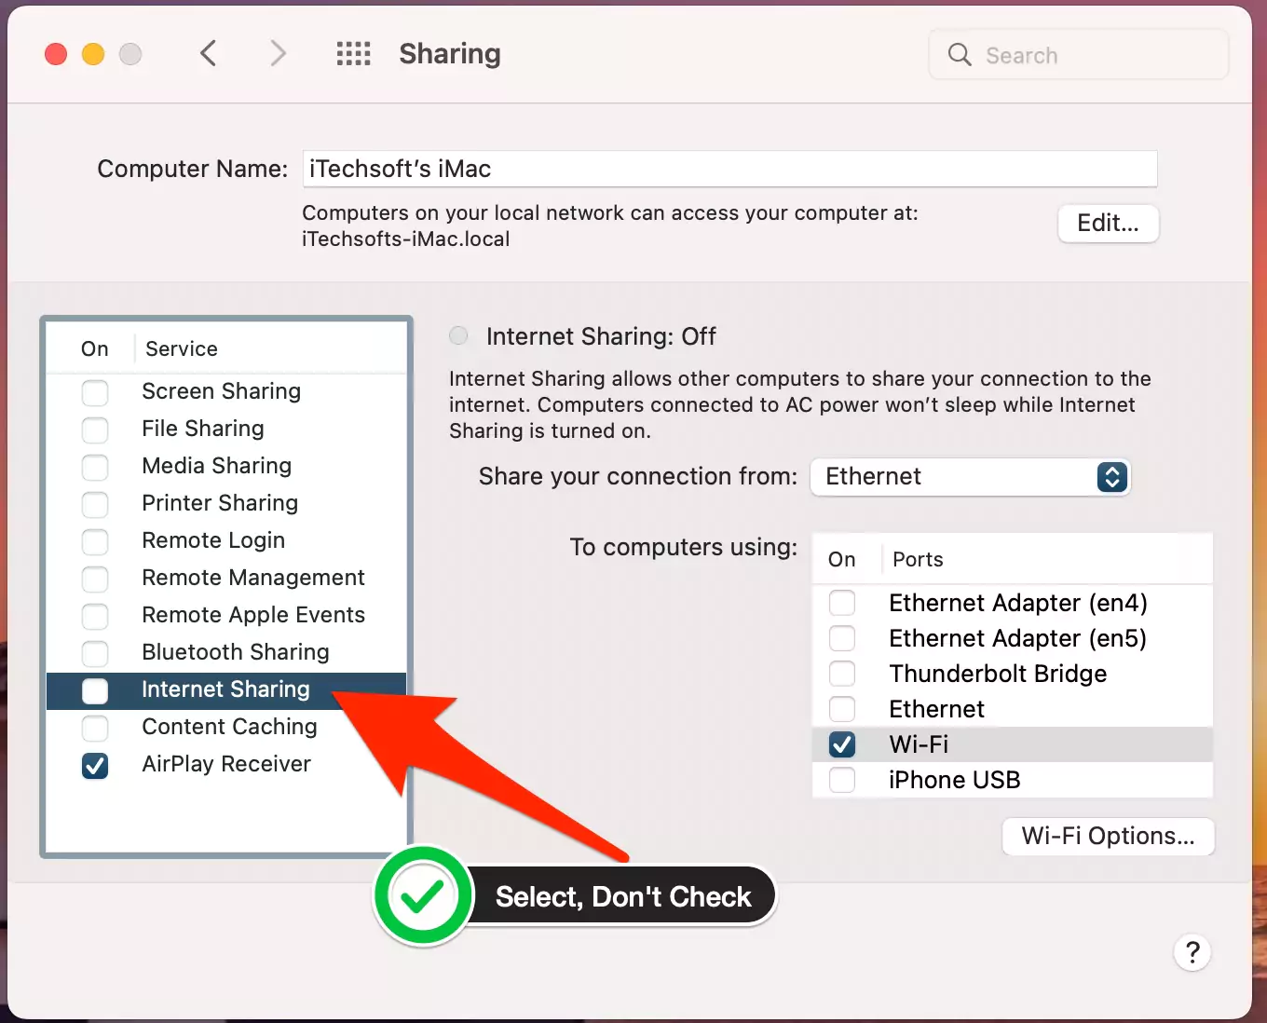Viewport: 1267px width, 1023px height.
Task: Check the iPhone USB port
Action: [x=842, y=780]
